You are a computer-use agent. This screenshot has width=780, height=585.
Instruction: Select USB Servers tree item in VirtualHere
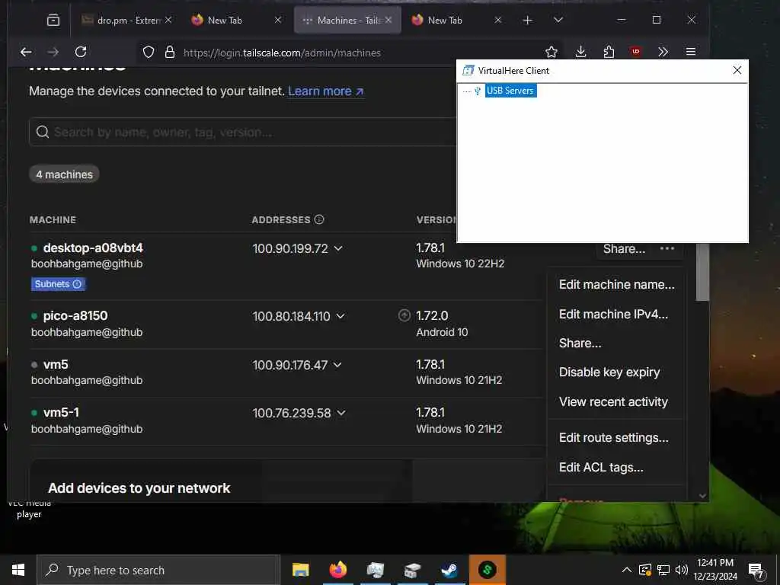tap(510, 91)
